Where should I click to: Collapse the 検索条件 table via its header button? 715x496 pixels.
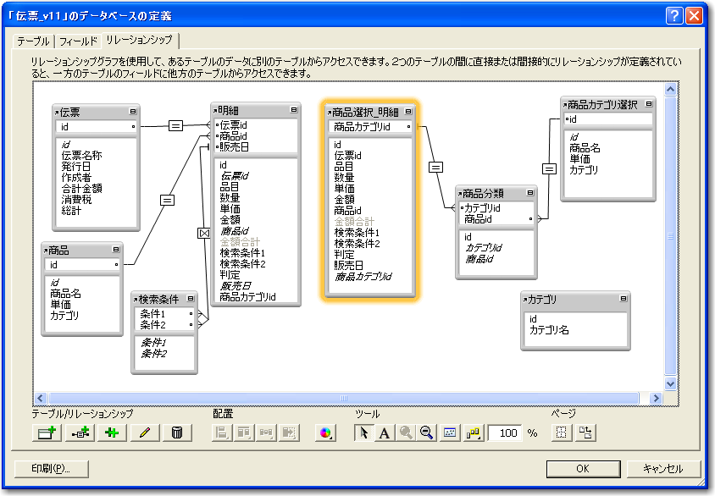191,299
